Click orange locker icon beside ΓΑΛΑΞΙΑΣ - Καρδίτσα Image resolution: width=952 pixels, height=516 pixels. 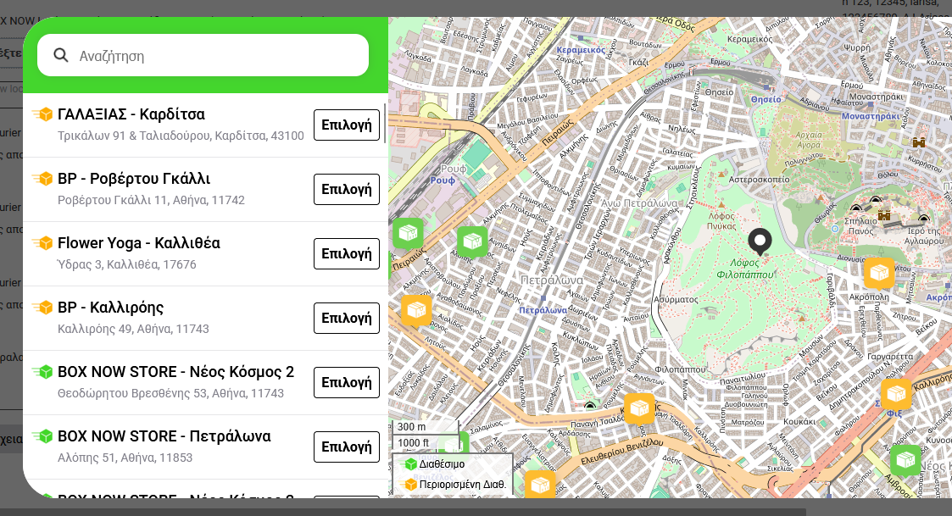[42, 114]
